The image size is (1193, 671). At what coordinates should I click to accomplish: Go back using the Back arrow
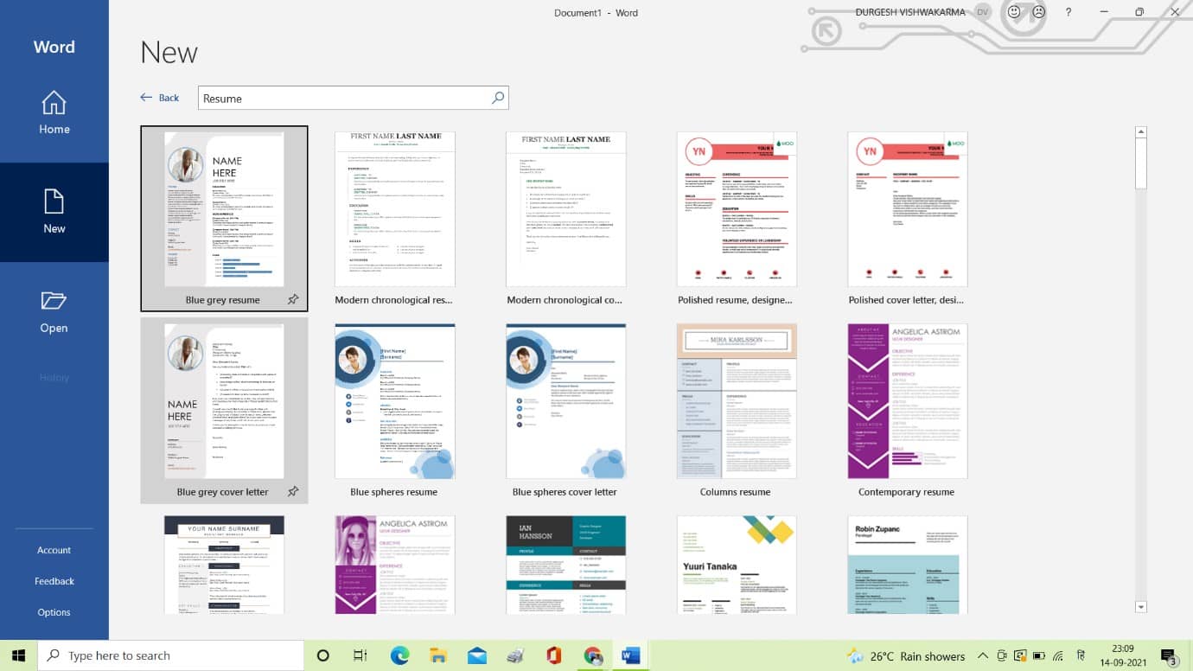click(x=160, y=98)
